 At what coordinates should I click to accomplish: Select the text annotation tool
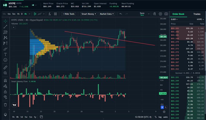tap(5, 54)
